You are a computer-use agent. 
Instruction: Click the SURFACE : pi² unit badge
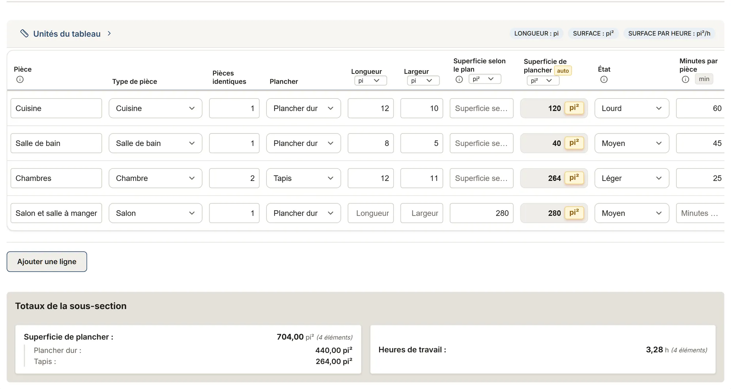click(x=593, y=34)
